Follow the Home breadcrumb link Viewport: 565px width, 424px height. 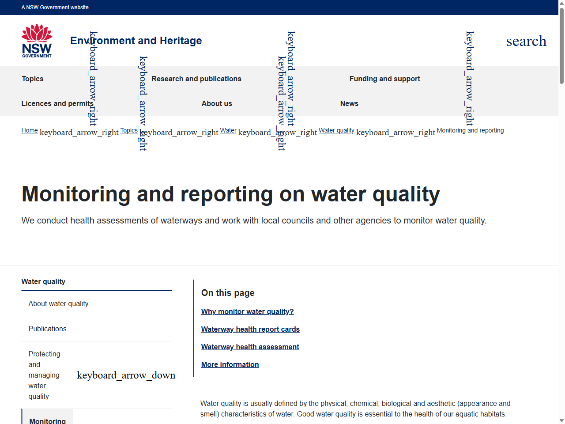point(29,130)
